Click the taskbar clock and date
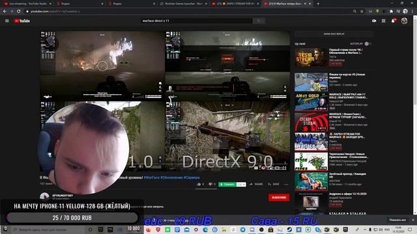The height and width of the screenshot is (234, 417). 398,229
